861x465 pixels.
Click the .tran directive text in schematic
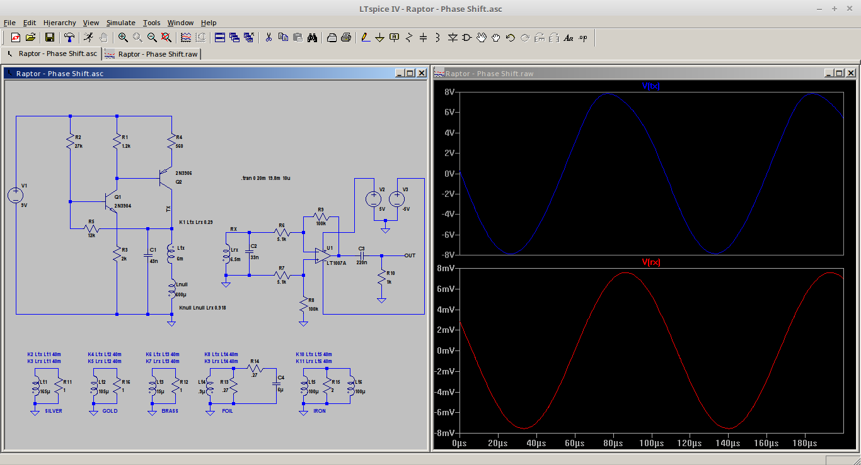[265, 179]
